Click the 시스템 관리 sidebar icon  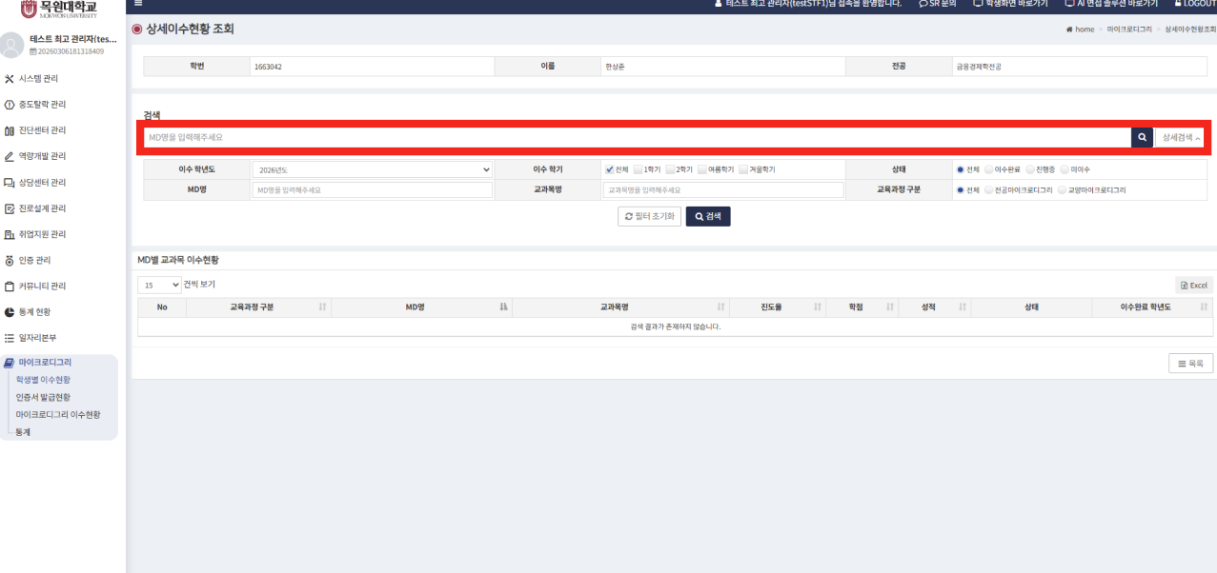(x=10, y=79)
